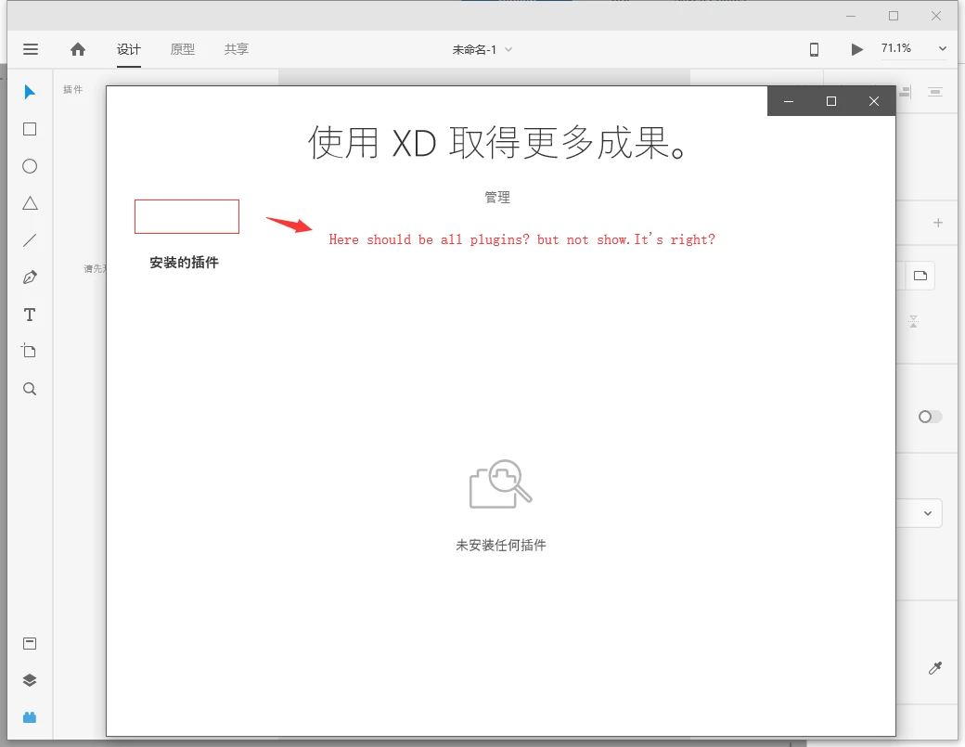Open the Layers panel icon
Viewport: 965px width, 747px height.
[30, 680]
